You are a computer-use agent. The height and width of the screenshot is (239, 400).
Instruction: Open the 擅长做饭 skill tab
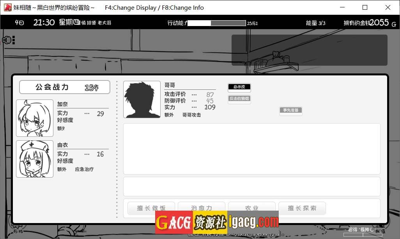pos(151,208)
